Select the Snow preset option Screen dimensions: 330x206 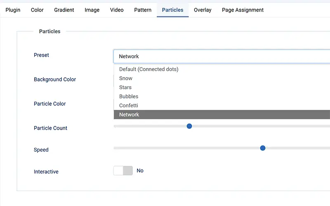[x=126, y=78]
